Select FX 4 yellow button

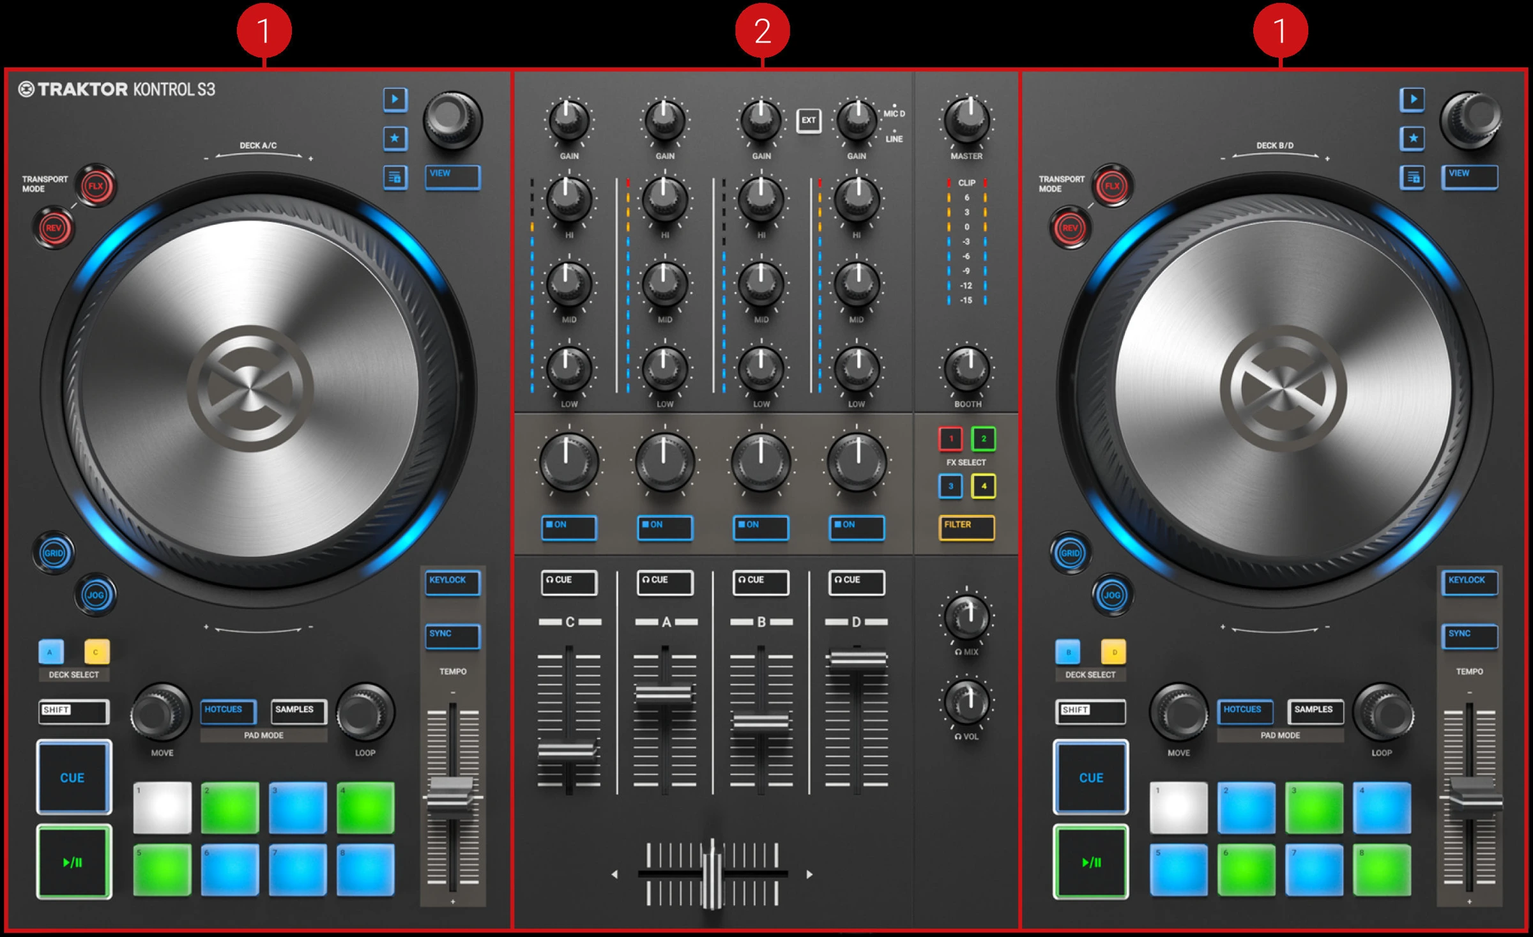(x=984, y=486)
